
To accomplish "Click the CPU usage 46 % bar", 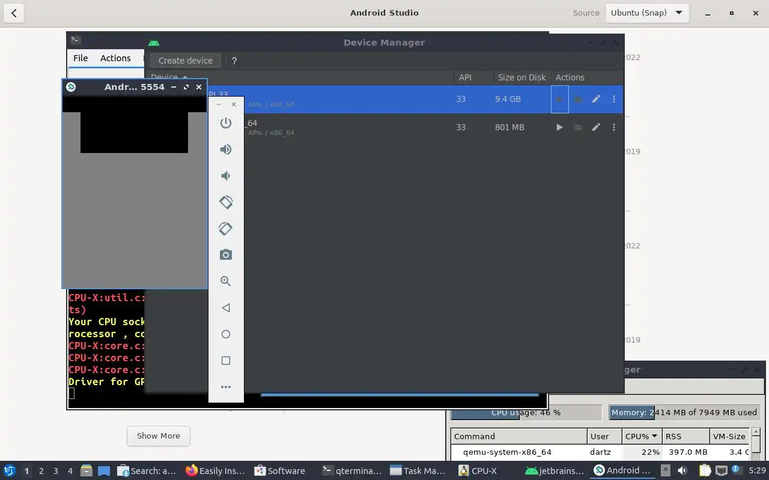I will [526, 412].
